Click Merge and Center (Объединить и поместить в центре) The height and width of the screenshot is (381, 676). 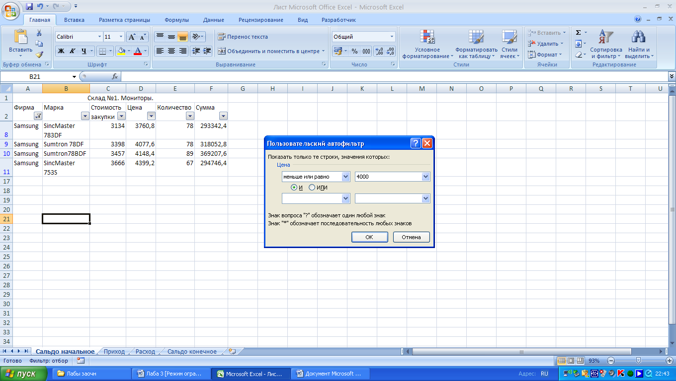click(x=271, y=51)
